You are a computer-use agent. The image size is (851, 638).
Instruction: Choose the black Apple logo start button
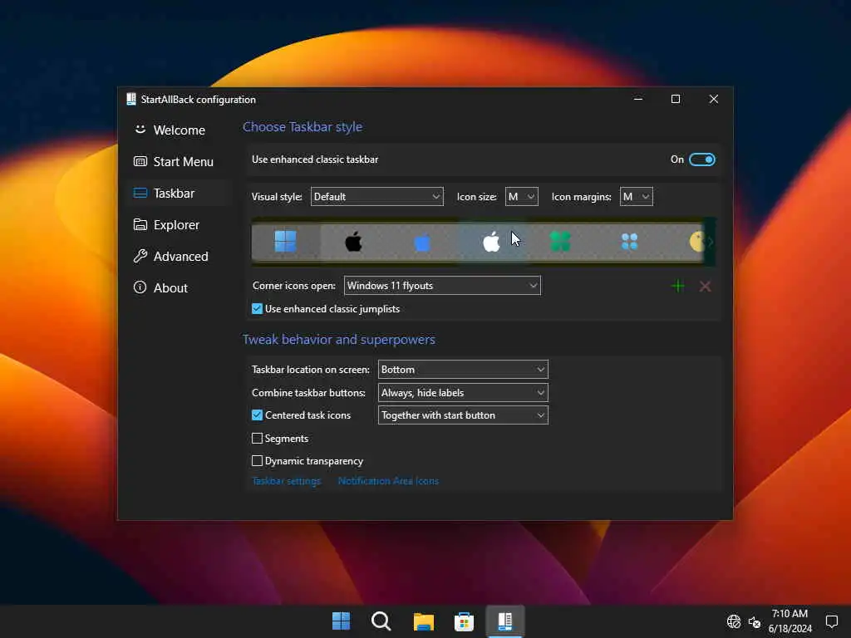pyautogui.click(x=354, y=242)
